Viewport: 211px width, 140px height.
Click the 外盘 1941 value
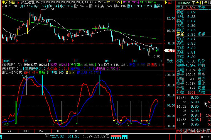191,92
